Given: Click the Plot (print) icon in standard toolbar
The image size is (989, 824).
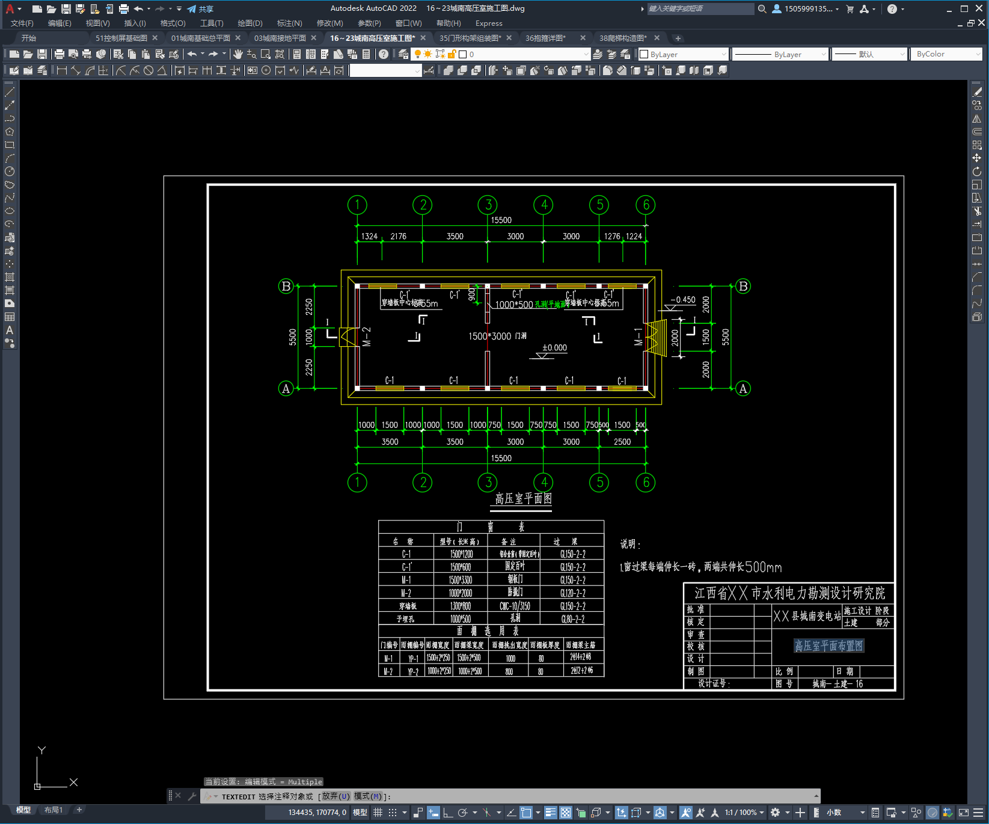Looking at the screenshot, I should (x=60, y=54).
